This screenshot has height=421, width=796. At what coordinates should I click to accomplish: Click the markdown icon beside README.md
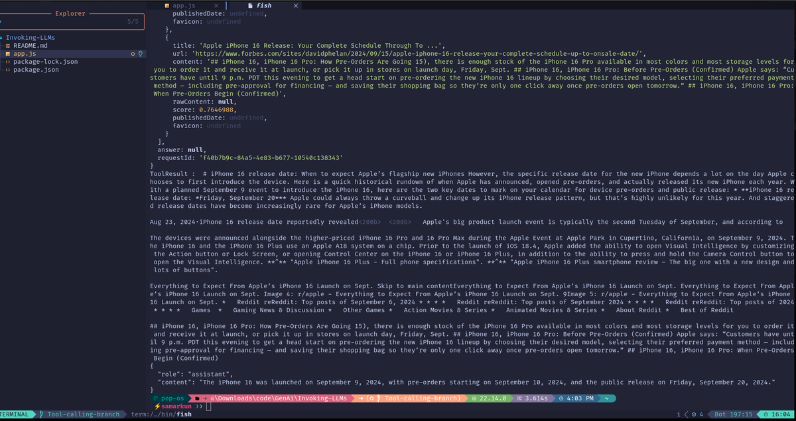pyautogui.click(x=8, y=46)
